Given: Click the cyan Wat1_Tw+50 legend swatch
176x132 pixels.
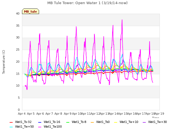Looking at the screenshot, I should (x=11, y=127).
